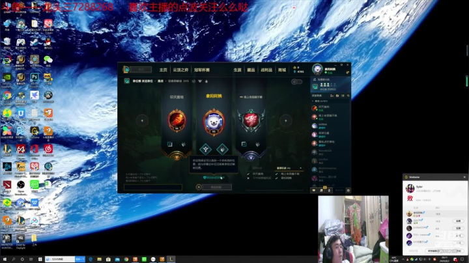The image size is (469, 263).
Task: Click the list sort icon in social panel
Action: pos(343,96)
